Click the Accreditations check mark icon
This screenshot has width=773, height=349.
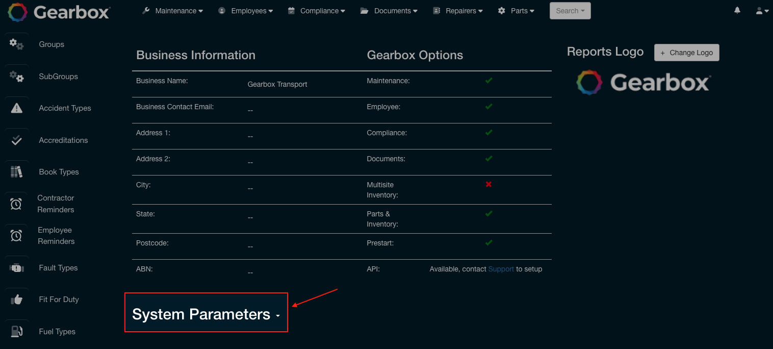pos(16,140)
